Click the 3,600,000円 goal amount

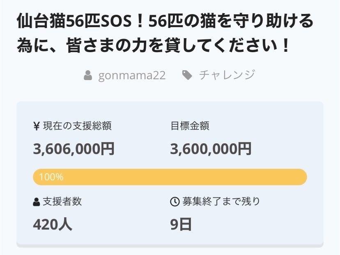(211, 149)
